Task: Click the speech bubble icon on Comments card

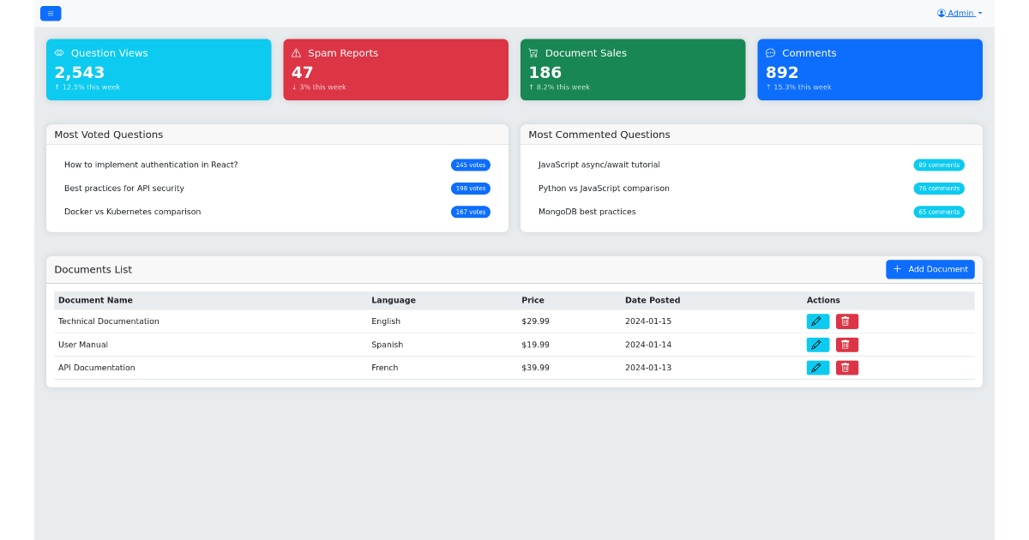Action: (770, 52)
